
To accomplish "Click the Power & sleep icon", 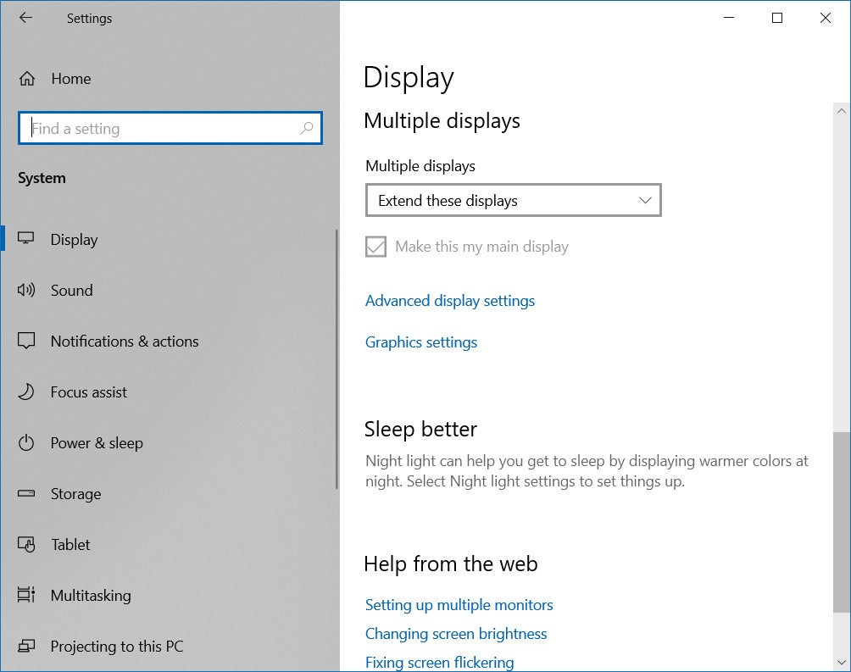I will (26, 443).
